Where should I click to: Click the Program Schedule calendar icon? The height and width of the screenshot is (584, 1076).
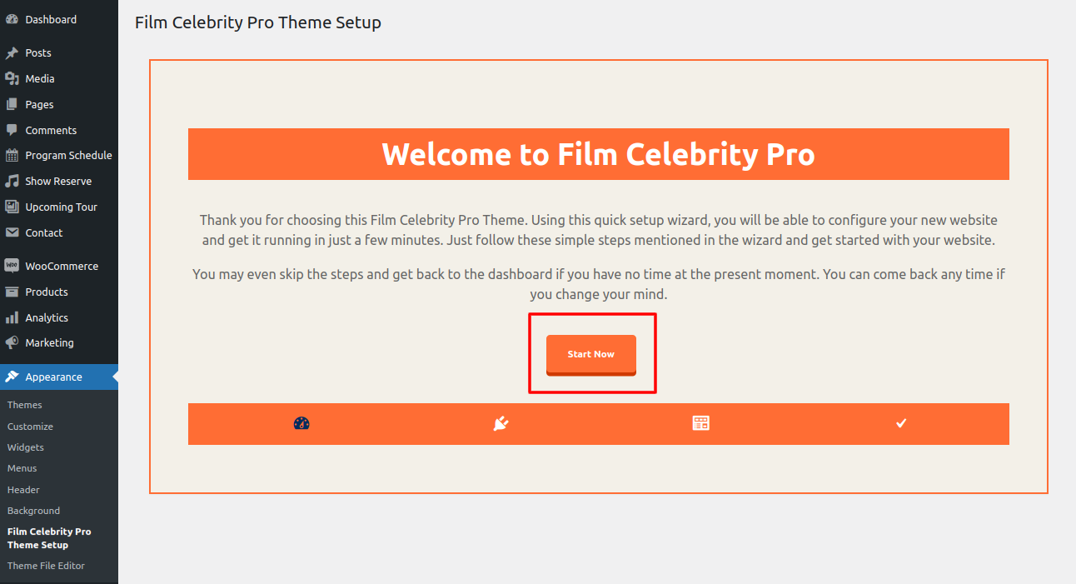tap(12, 155)
